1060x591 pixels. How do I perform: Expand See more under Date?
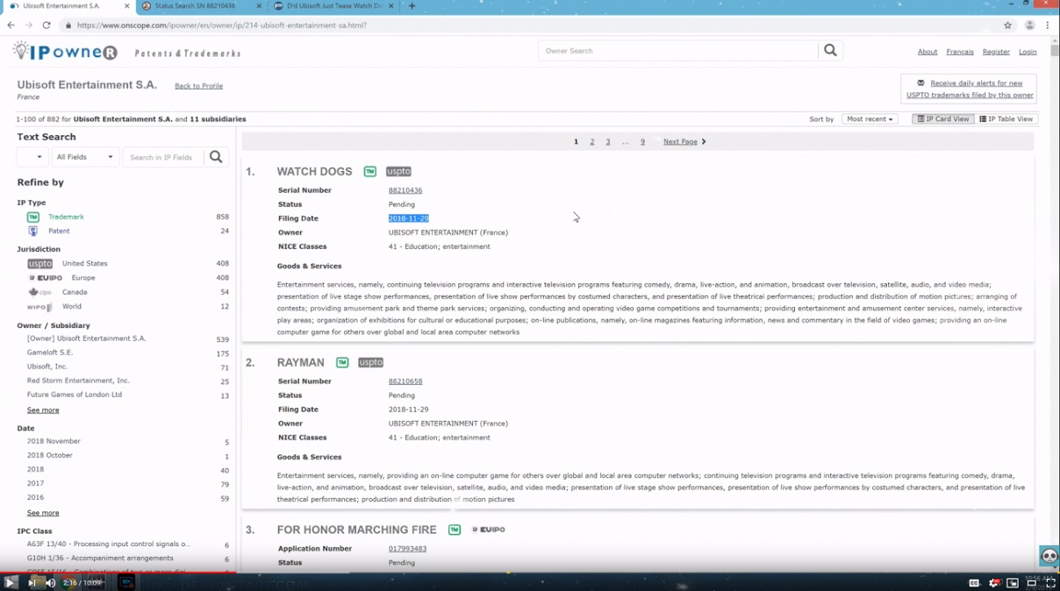click(x=43, y=512)
